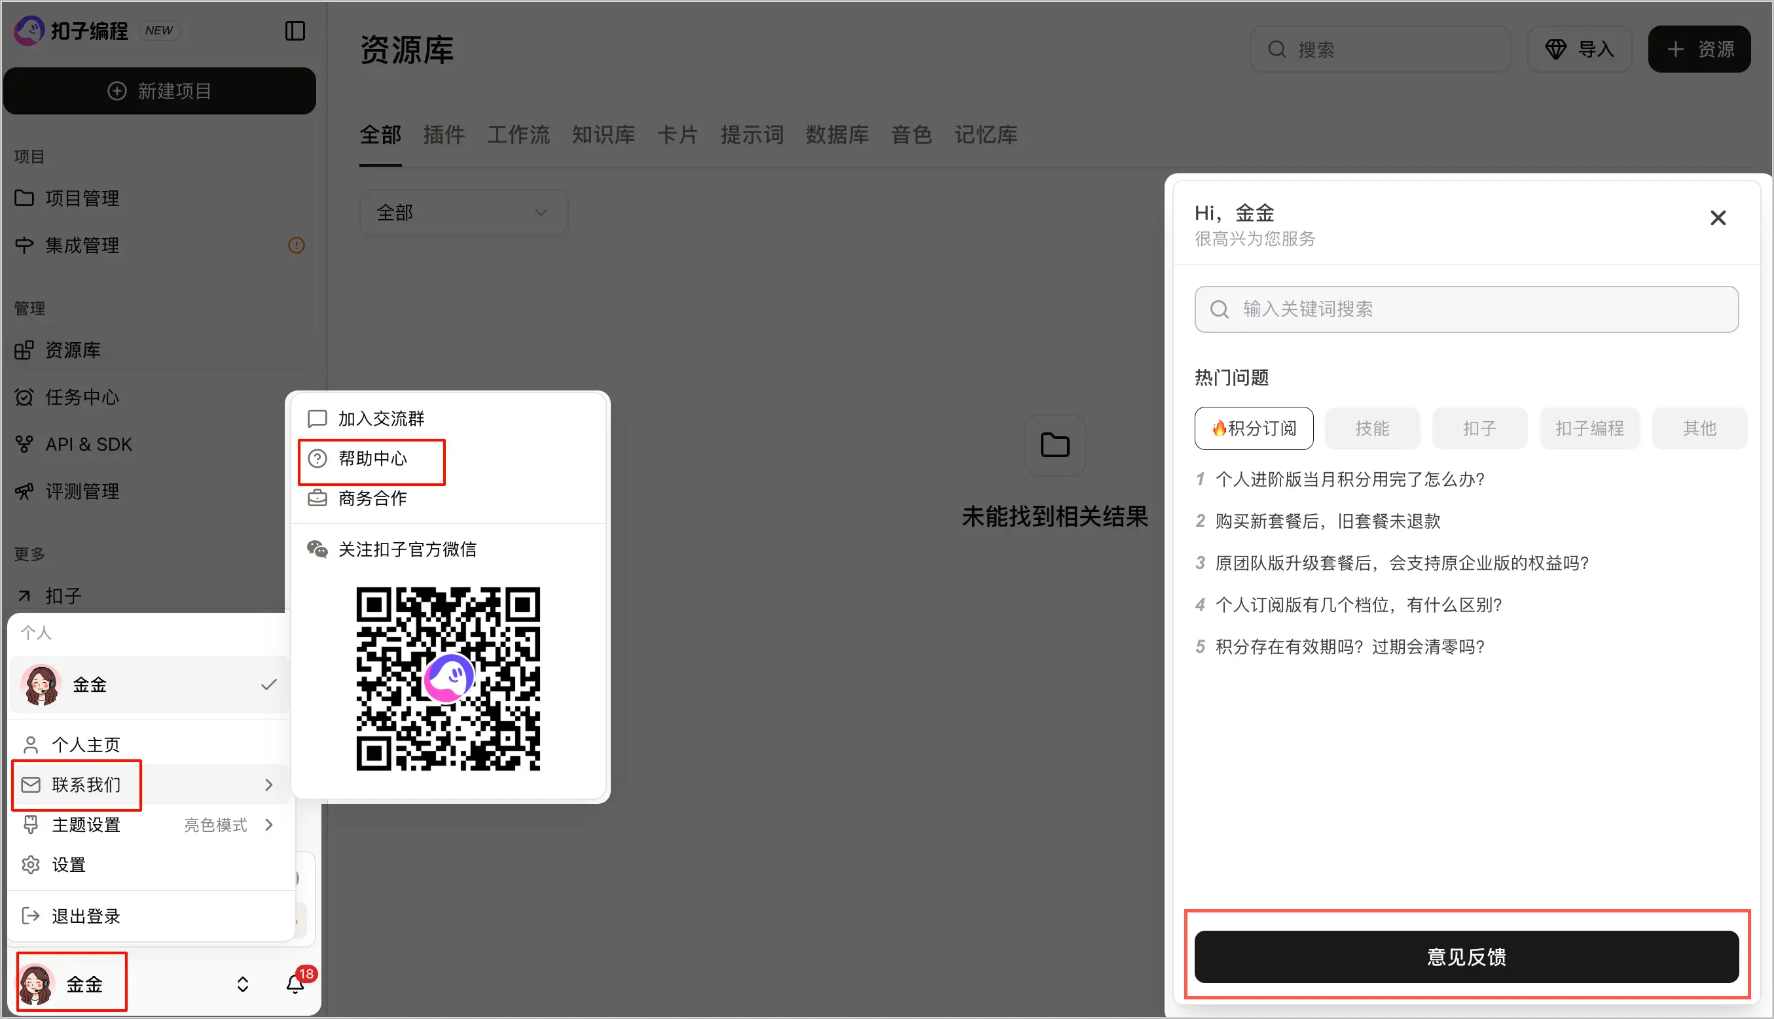This screenshot has width=1774, height=1019.
Task: Open 资源库 in sidebar
Action: click(160, 350)
